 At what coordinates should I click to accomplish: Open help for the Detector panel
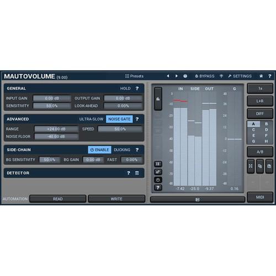129,173
